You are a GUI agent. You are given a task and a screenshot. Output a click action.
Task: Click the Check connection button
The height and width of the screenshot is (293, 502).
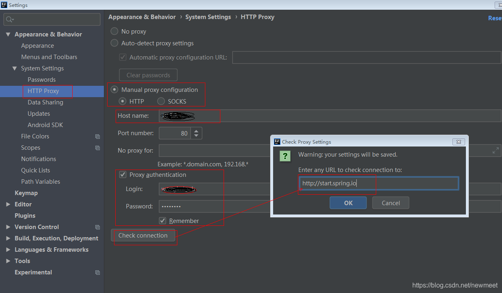pos(143,235)
